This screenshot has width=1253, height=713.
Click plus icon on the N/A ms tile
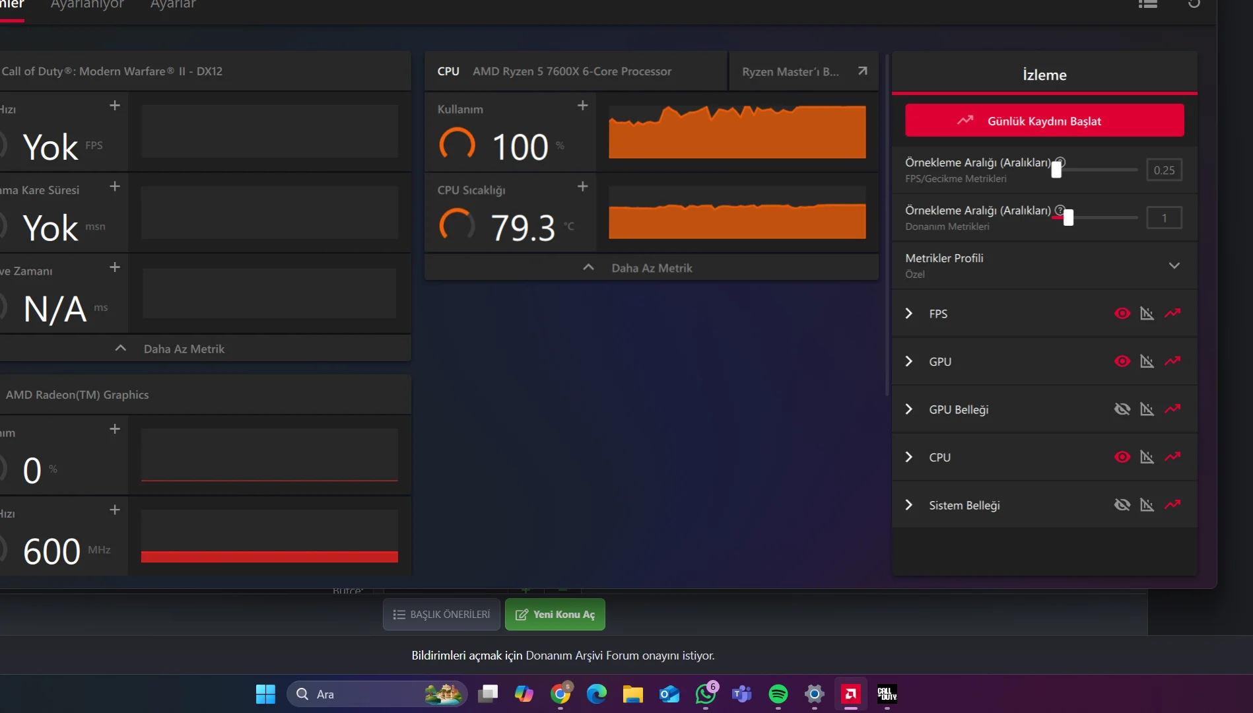click(115, 267)
